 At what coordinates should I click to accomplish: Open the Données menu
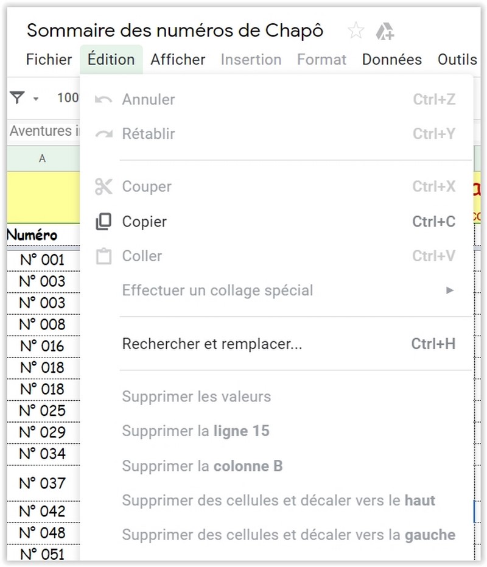tap(392, 60)
